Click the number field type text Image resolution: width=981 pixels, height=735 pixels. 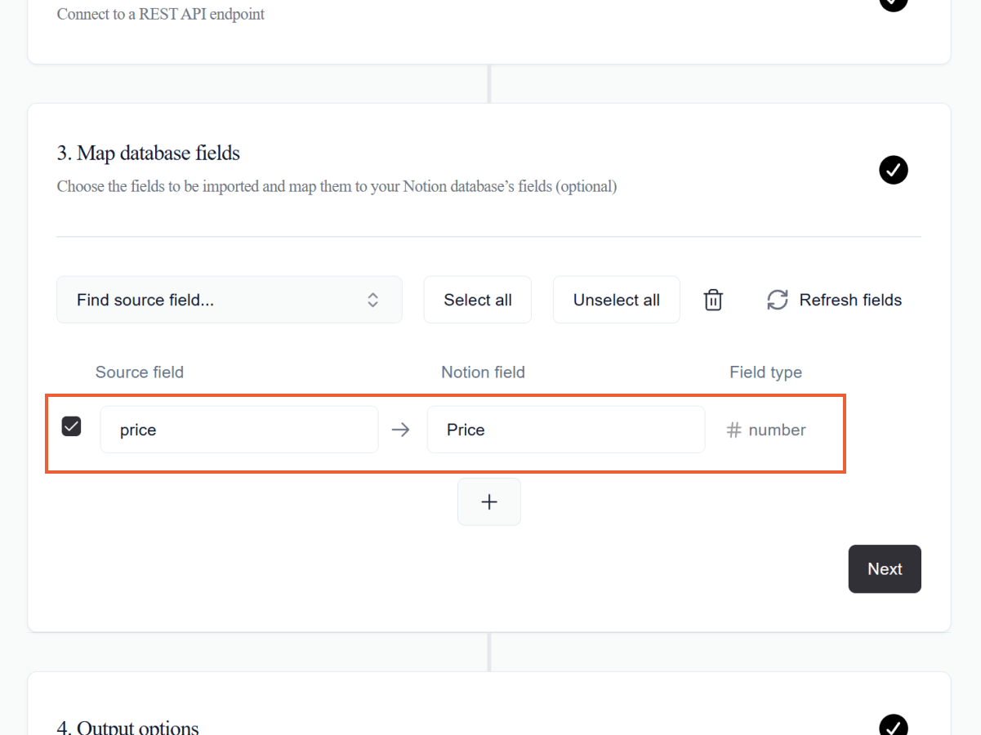777,430
